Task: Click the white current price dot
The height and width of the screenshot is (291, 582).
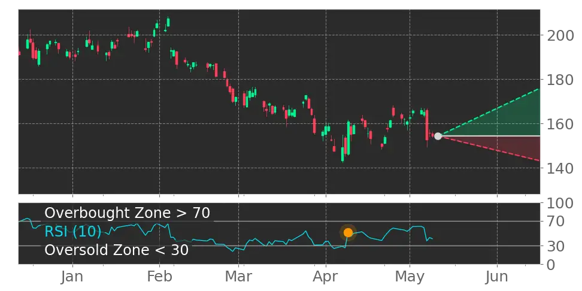Action: click(x=438, y=137)
